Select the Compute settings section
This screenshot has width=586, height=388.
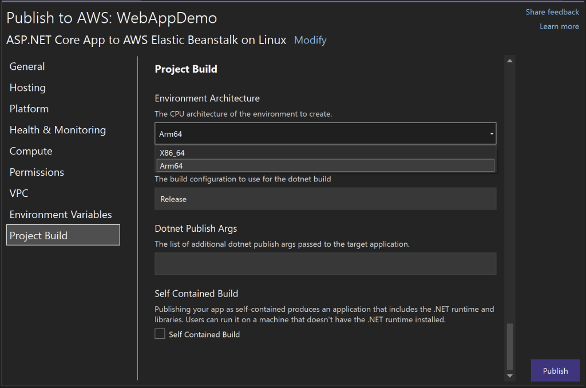(30, 151)
